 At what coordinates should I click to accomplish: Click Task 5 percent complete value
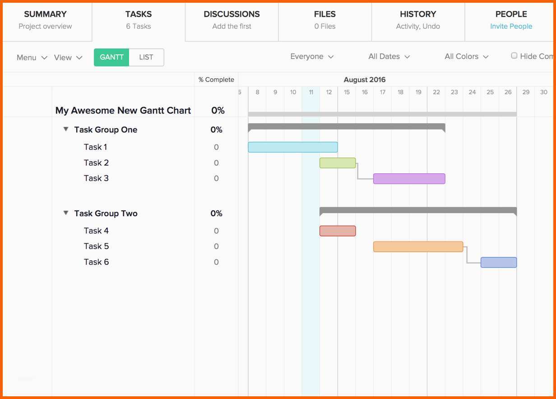(216, 246)
